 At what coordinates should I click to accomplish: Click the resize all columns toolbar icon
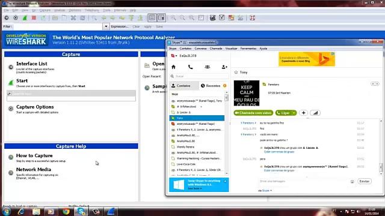(201, 18)
